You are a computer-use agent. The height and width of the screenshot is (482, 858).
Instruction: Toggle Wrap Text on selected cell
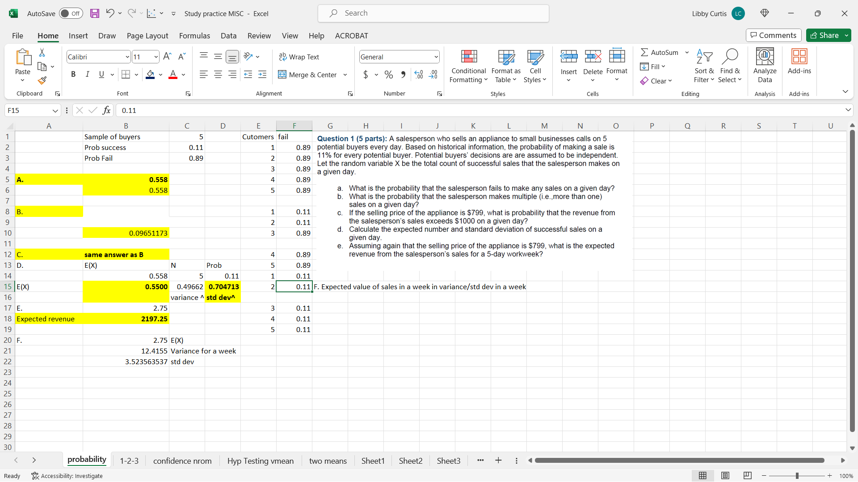(299, 57)
